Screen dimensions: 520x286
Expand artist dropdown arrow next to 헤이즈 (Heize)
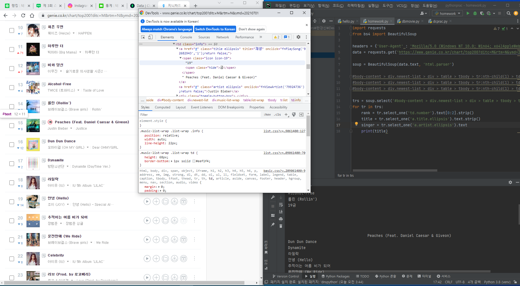(x=74, y=33)
